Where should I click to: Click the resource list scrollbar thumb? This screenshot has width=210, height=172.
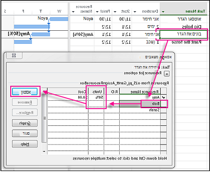pyautogui.click(x=44, y=118)
